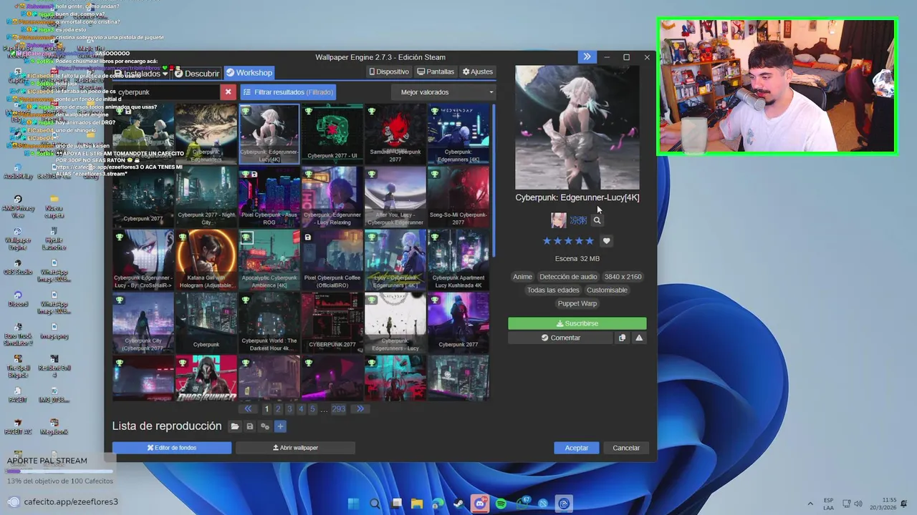Click the Customisable tag
The image size is (917, 515).
(607, 290)
